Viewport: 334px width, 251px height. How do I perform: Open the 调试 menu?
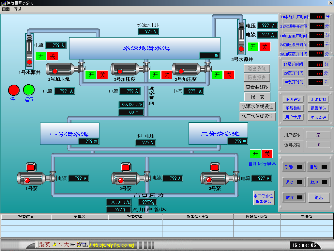[17, 9]
